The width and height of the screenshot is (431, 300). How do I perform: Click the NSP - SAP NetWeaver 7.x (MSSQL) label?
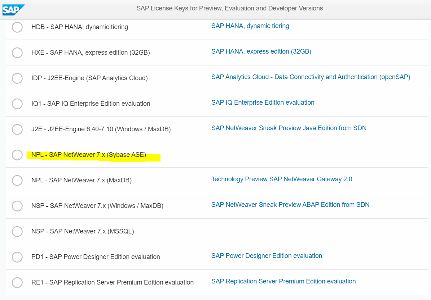(83, 231)
